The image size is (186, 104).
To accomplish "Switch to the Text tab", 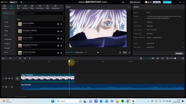I will [x=18, y=7].
